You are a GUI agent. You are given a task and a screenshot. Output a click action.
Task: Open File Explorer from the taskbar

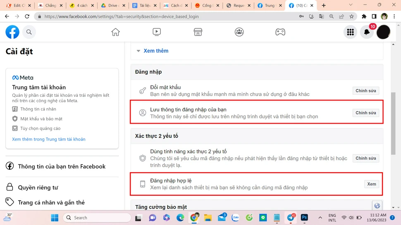[208, 218]
